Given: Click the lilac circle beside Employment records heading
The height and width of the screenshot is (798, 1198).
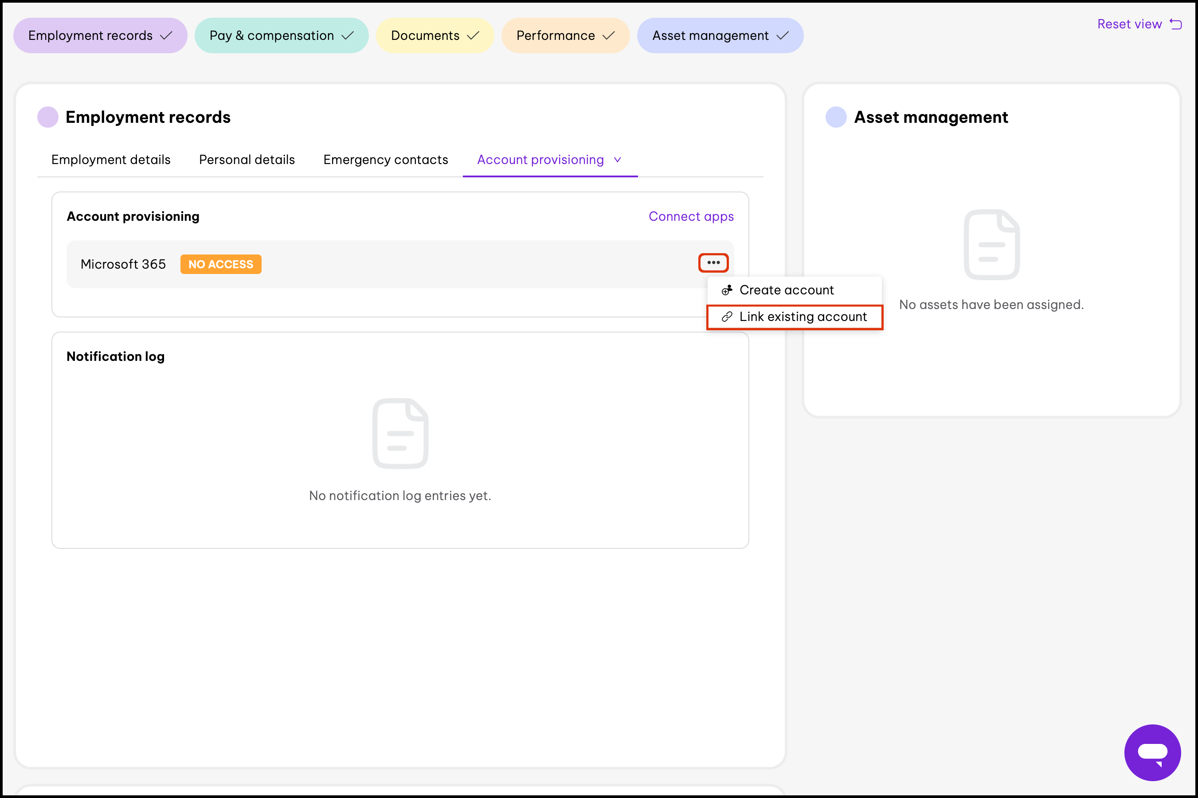Looking at the screenshot, I should [x=48, y=117].
